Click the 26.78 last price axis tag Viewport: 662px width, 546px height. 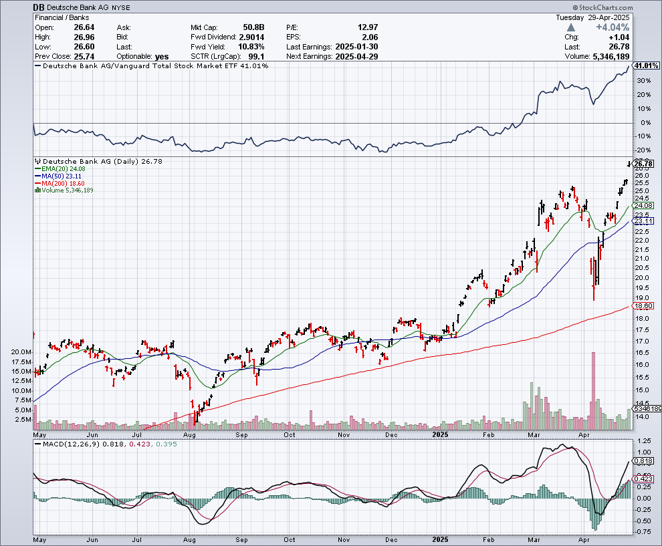(643, 164)
